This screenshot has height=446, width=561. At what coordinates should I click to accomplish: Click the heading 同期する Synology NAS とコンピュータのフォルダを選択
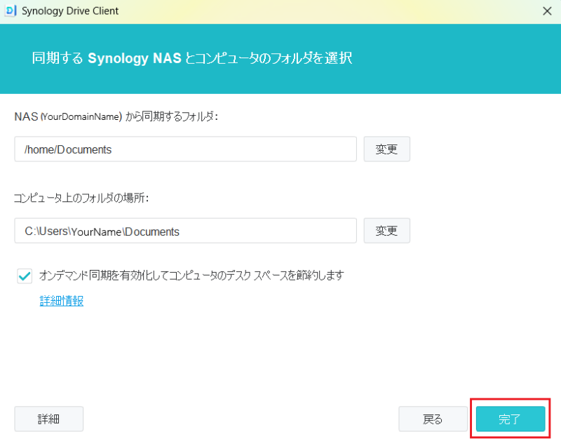coord(192,58)
